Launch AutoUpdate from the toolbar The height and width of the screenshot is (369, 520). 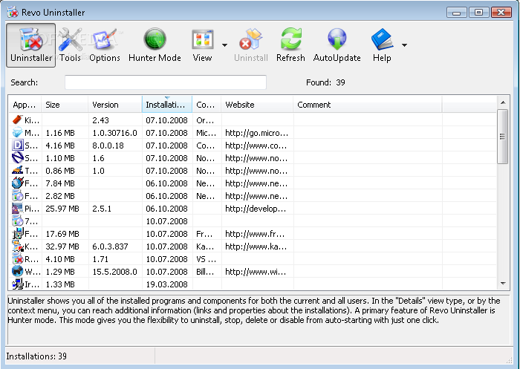coord(337,45)
